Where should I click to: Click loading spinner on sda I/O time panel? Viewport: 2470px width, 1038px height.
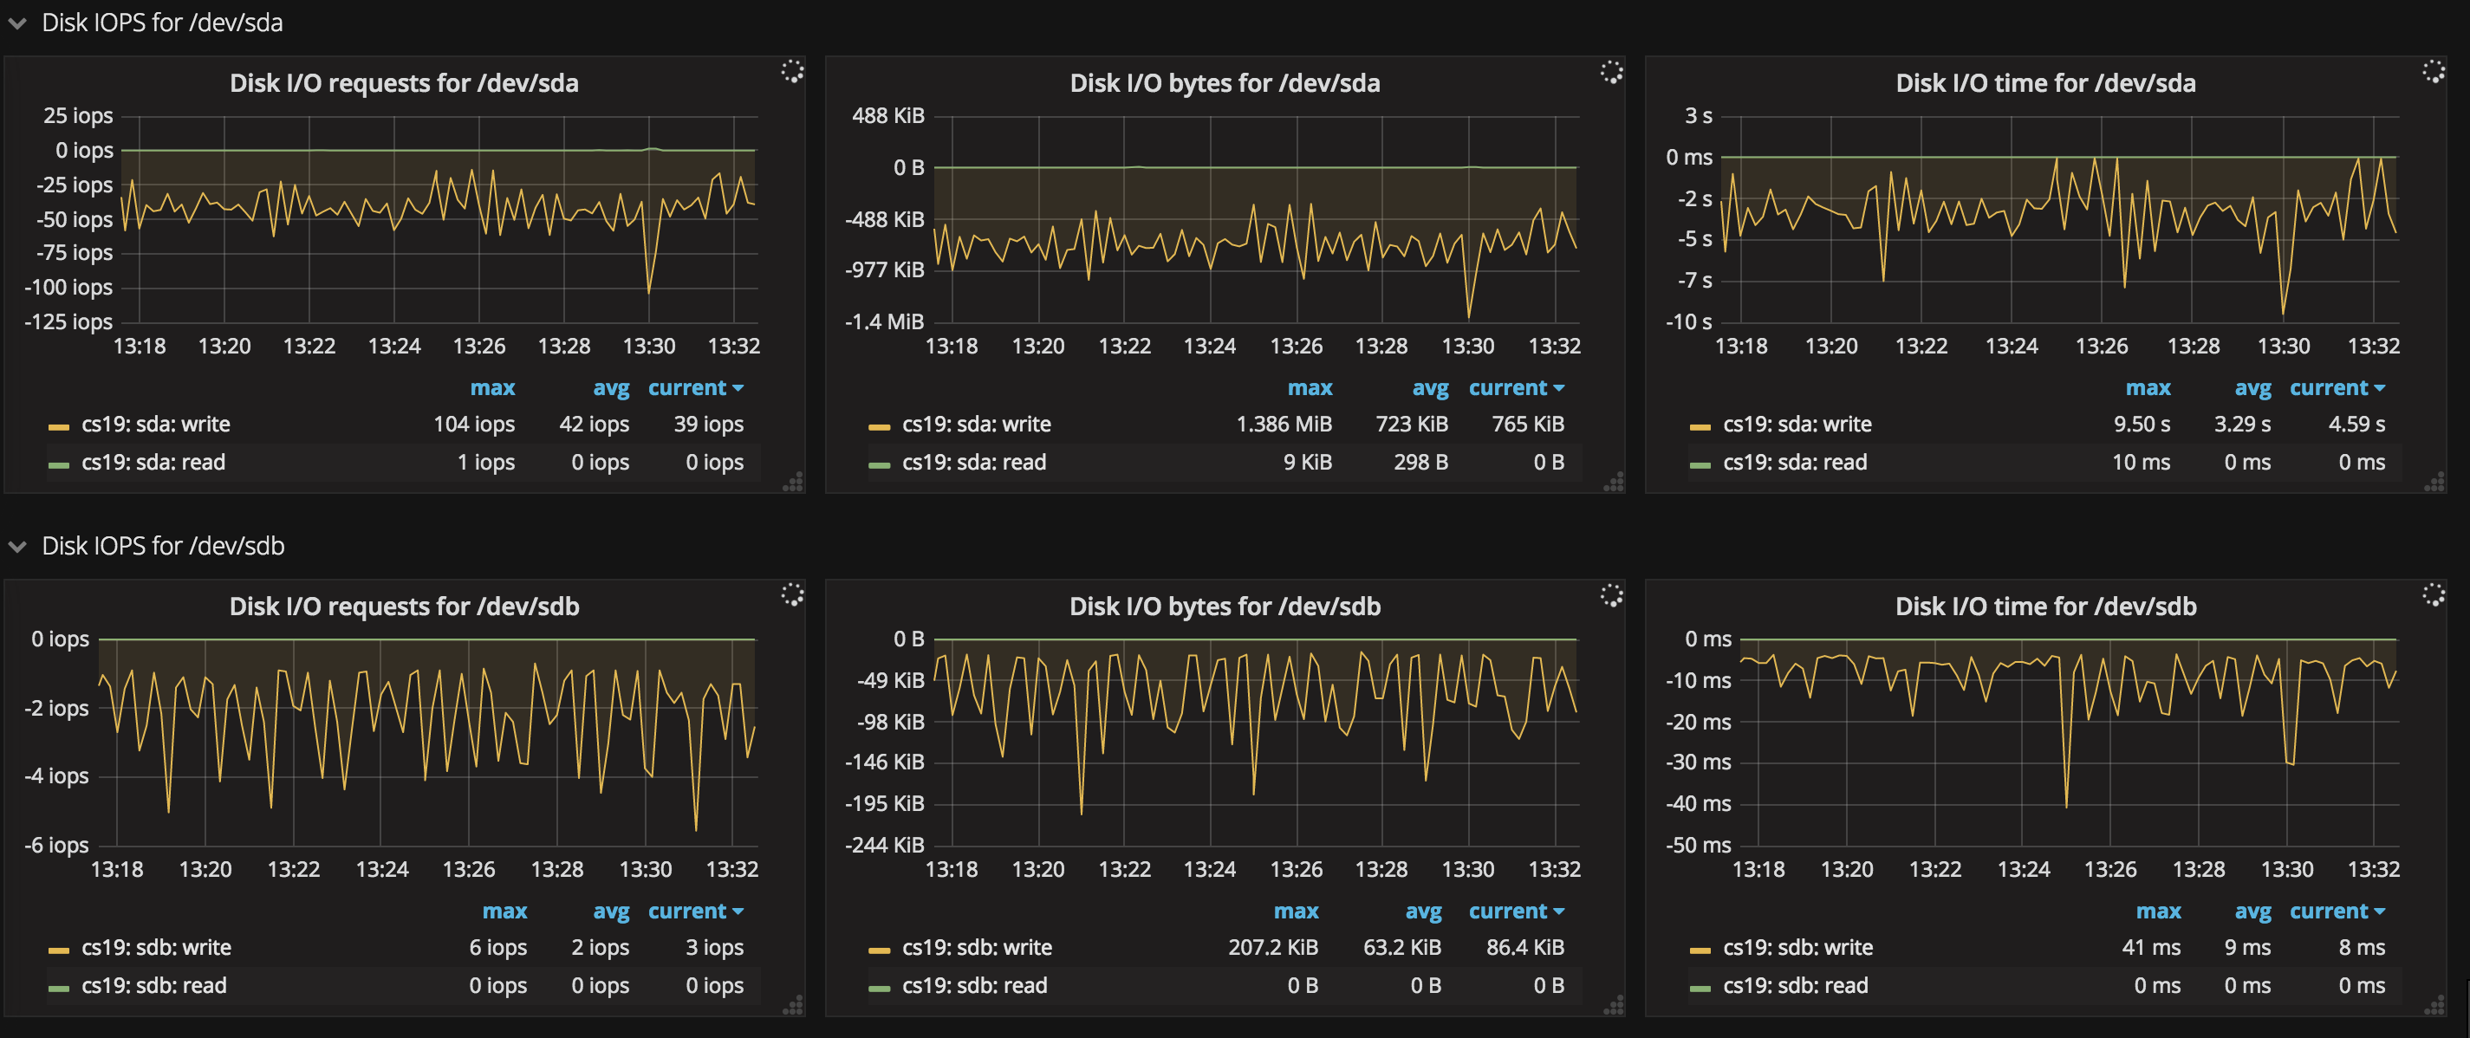2434,71
